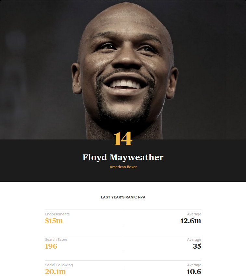This screenshot has height=276, width=246.
Task: Click the Average label beside Search Score
Action: (194, 240)
